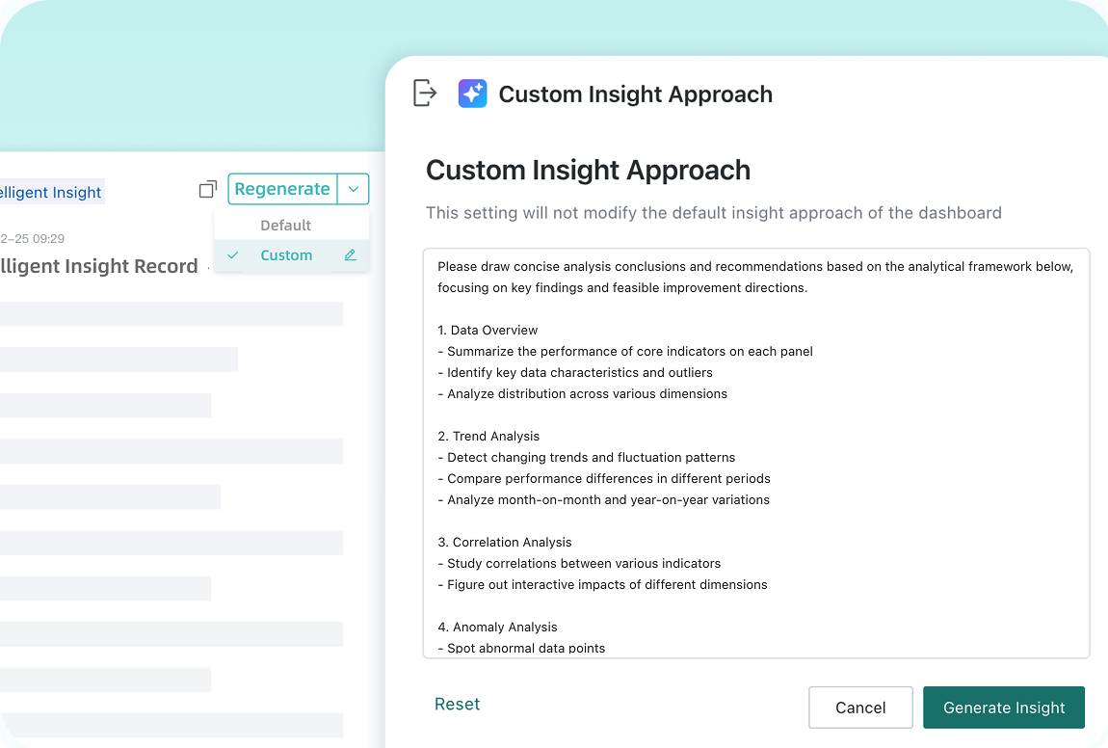
Task: Click the copy icon beside Regenerate
Action: [x=208, y=190]
